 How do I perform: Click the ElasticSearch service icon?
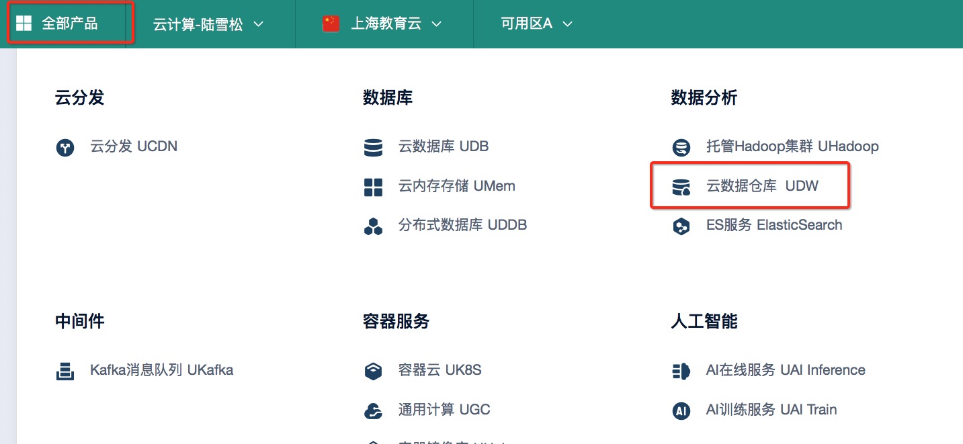tap(681, 226)
